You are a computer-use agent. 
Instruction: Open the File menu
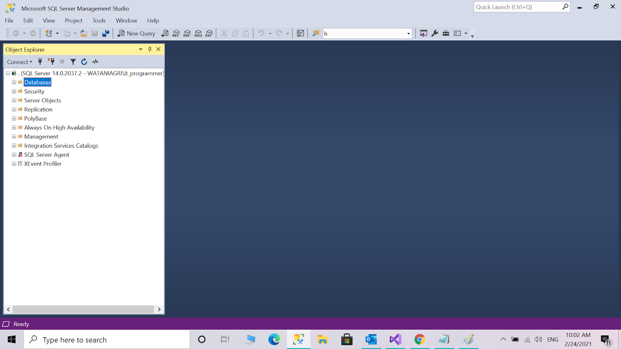coord(9,21)
